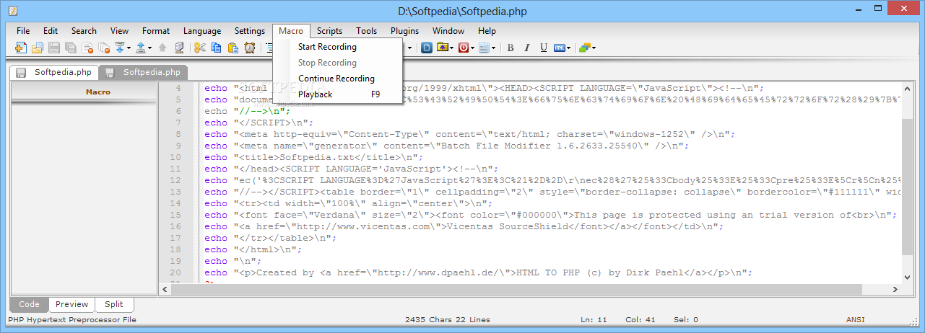Click the New file toolbar icon
Image resolution: width=925 pixels, height=333 pixels.
pos(21,48)
